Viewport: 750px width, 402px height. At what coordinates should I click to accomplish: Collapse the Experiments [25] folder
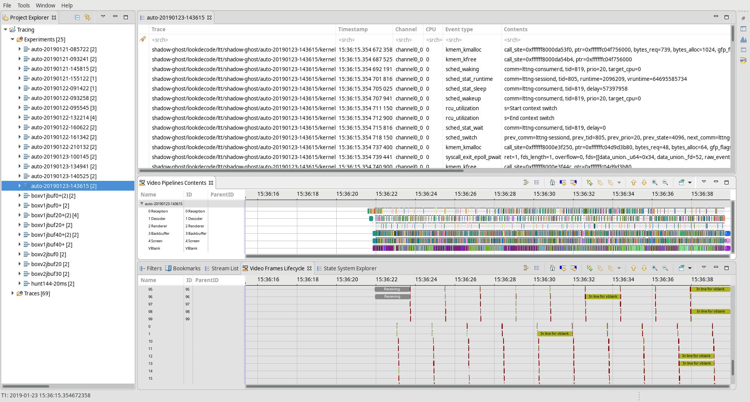tap(12, 39)
